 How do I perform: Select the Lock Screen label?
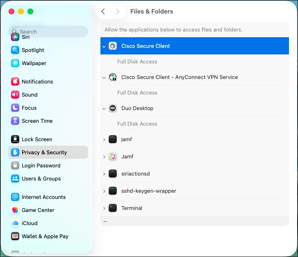[37, 139]
